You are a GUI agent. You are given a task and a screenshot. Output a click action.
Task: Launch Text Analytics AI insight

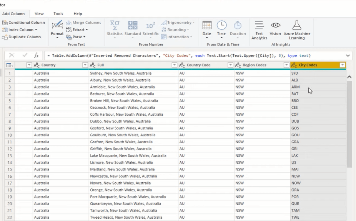coord(259,30)
